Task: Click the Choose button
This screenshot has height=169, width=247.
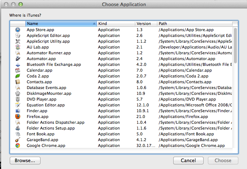Action: pyautogui.click(x=223, y=160)
